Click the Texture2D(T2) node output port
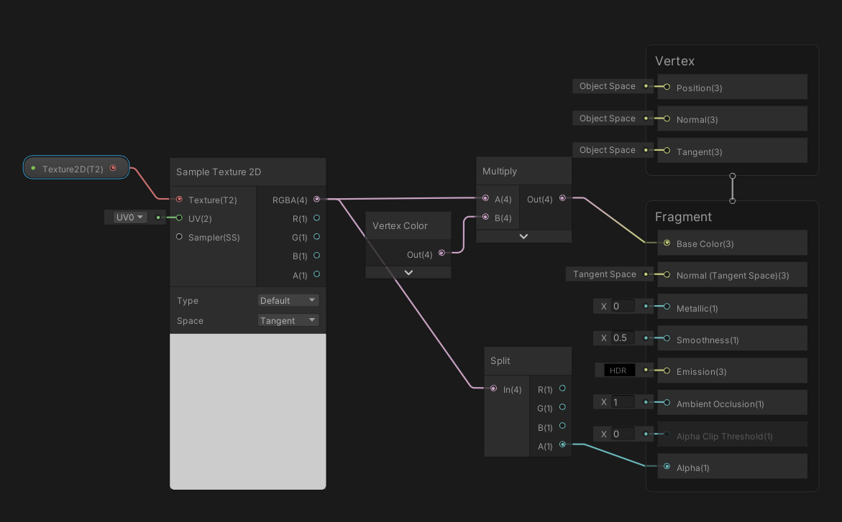Viewport: 842px width, 522px height. (x=113, y=168)
